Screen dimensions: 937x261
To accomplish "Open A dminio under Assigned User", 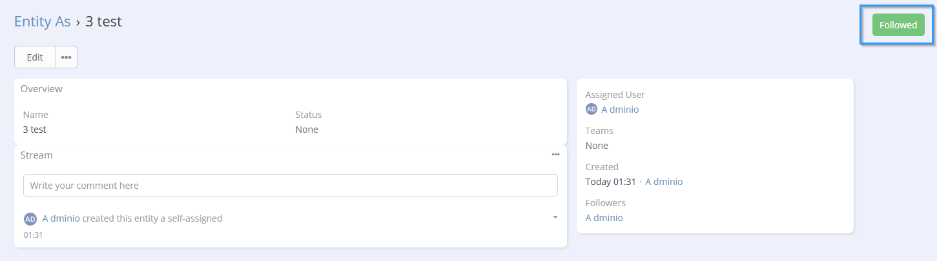I will pos(620,110).
